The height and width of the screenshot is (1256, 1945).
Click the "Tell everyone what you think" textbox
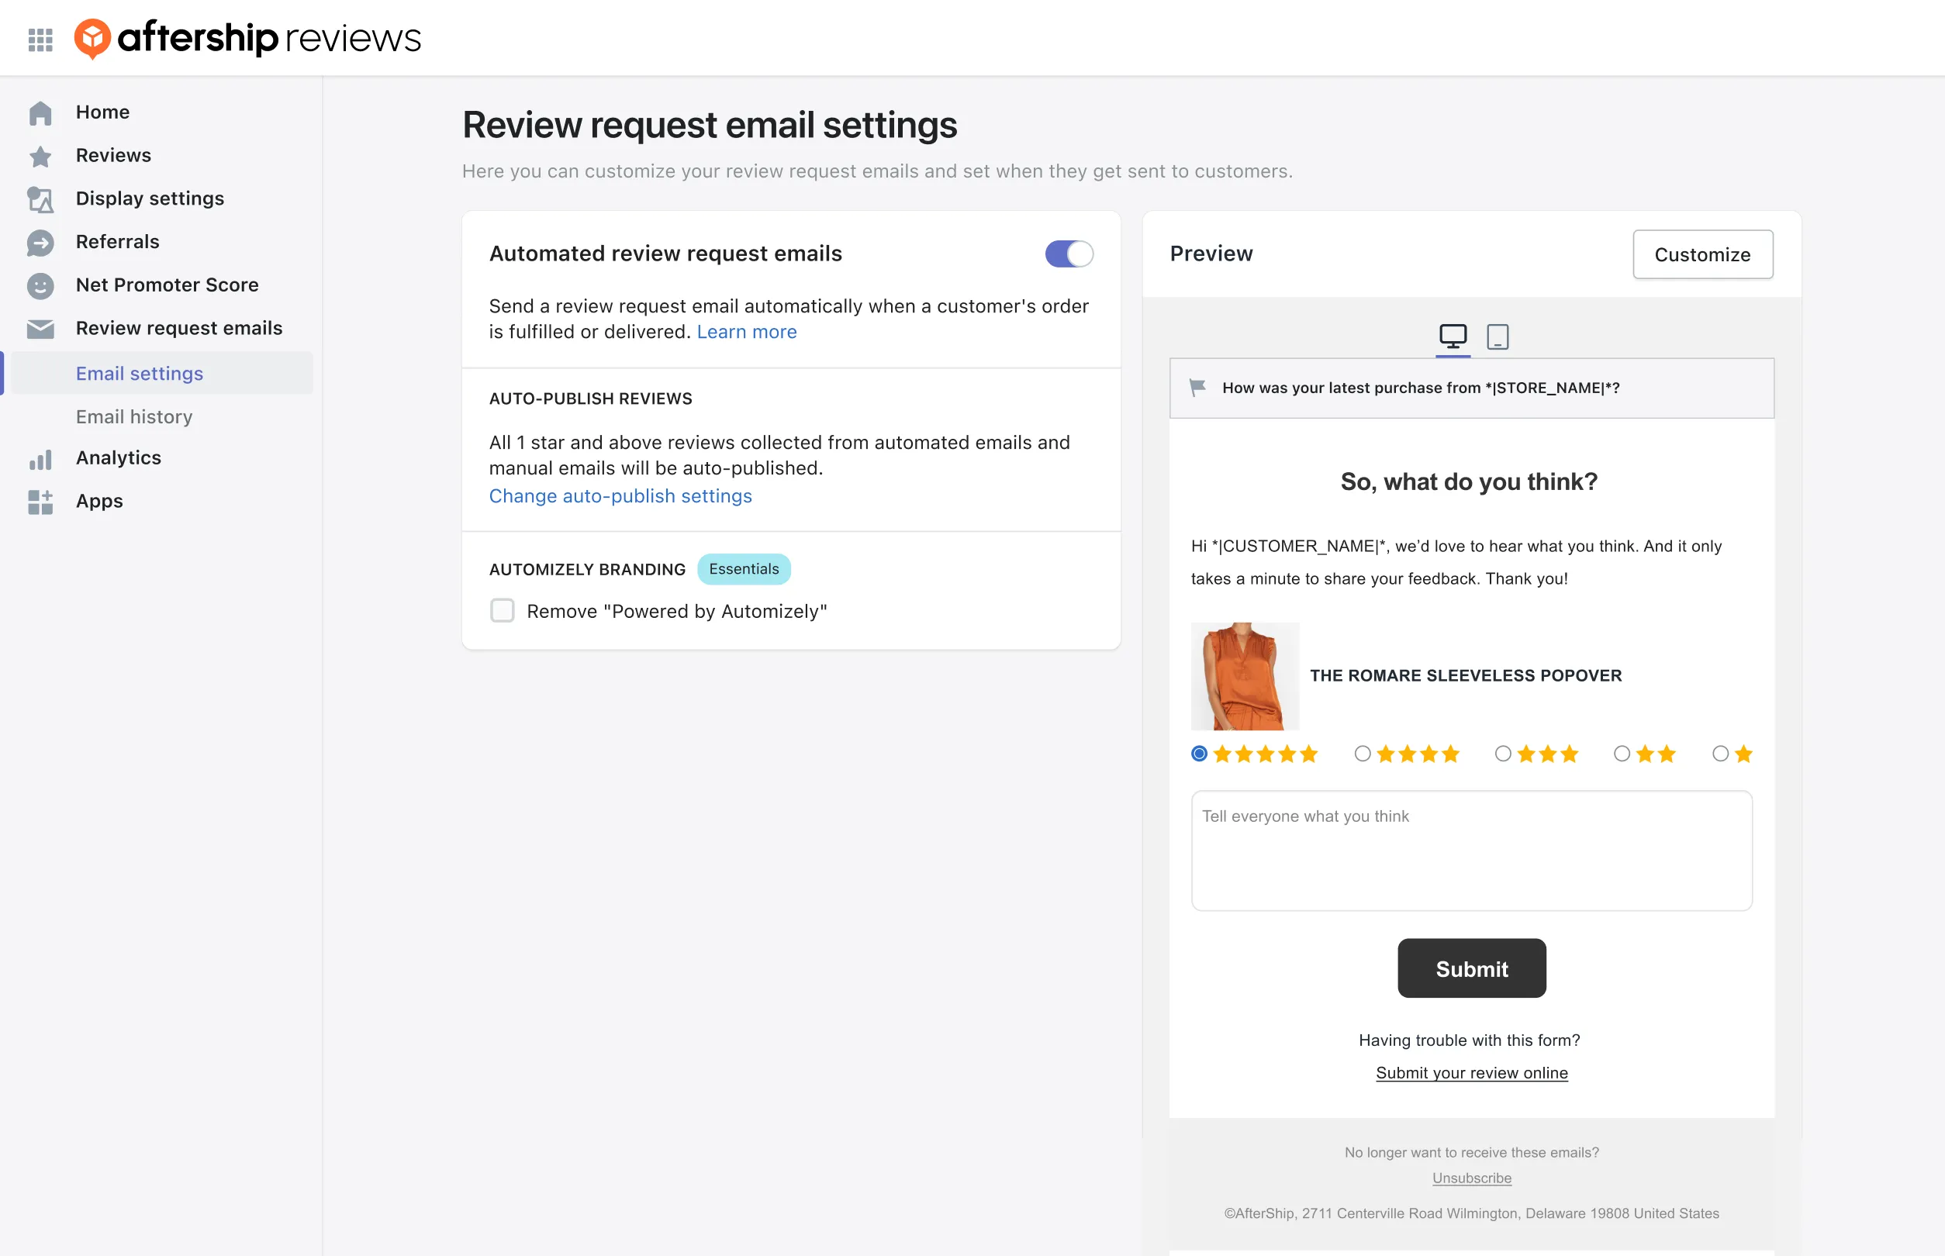pyautogui.click(x=1471, y=851)
